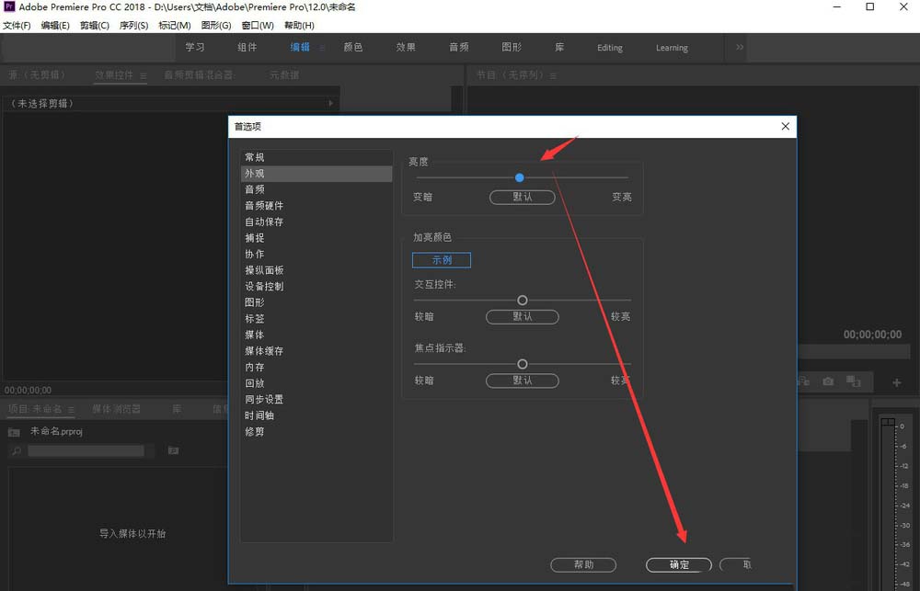Image resolution: width=920 pixels, height=591 pixels.
Task: Select 标签 in preferences list
Action: pos(316,318)
